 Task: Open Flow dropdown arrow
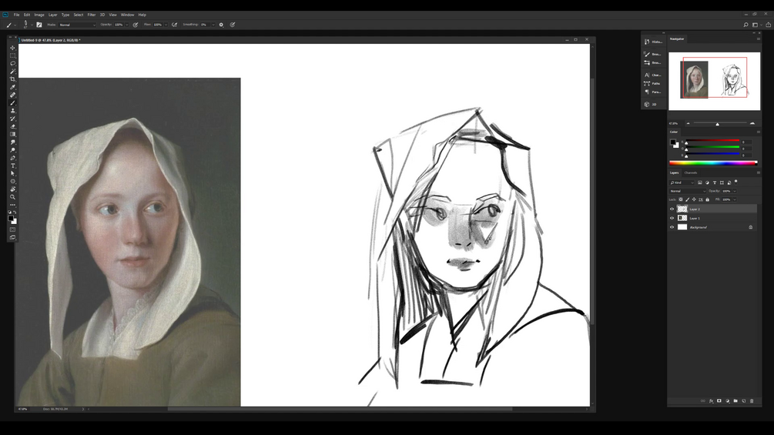pos(166,25)
